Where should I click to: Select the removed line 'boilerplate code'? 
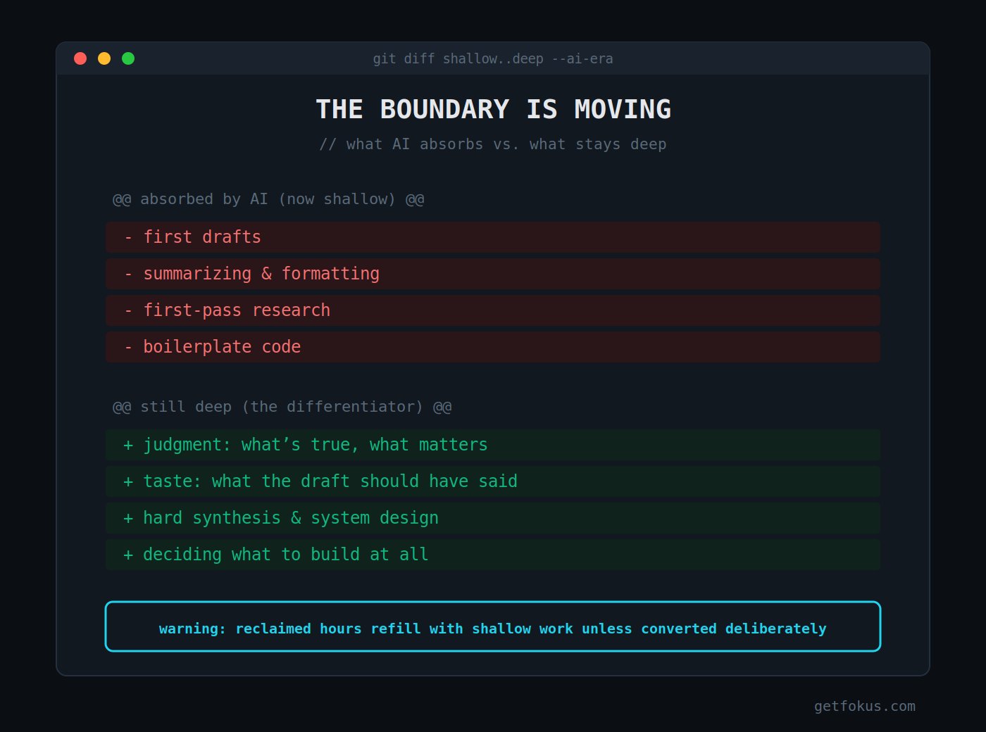point(493,347)
